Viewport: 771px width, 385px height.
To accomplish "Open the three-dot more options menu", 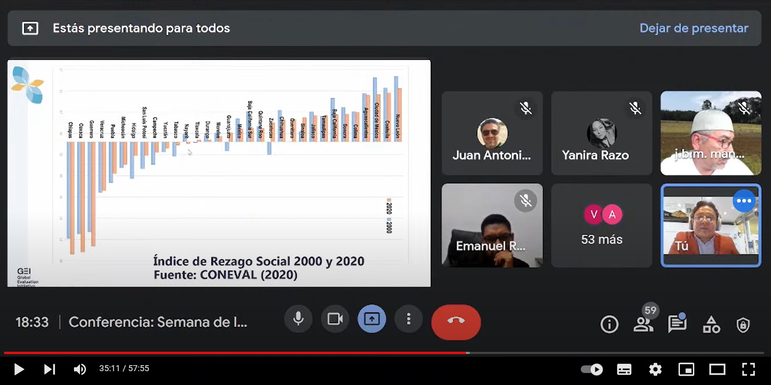I will click(x=409, y=319).
